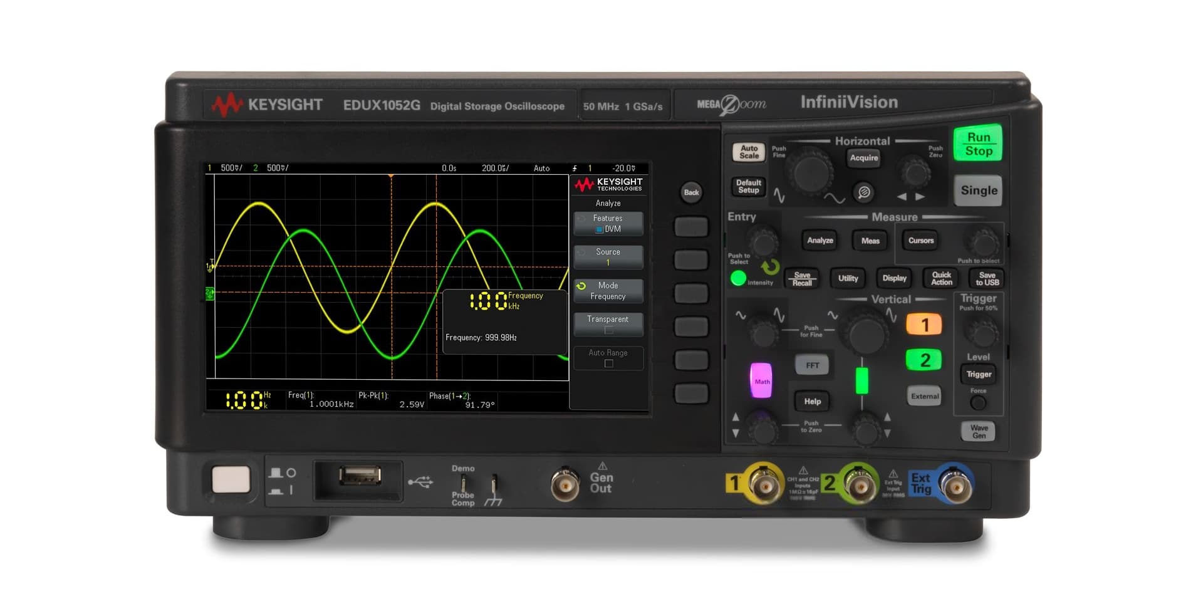Toggle DVM under the Features softkey

(x=608, y=223)
